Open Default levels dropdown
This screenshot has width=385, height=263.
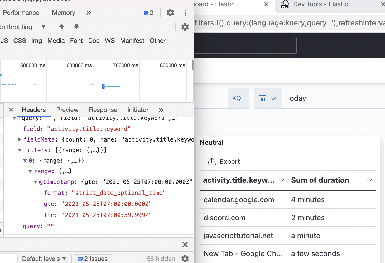(44, 259)
